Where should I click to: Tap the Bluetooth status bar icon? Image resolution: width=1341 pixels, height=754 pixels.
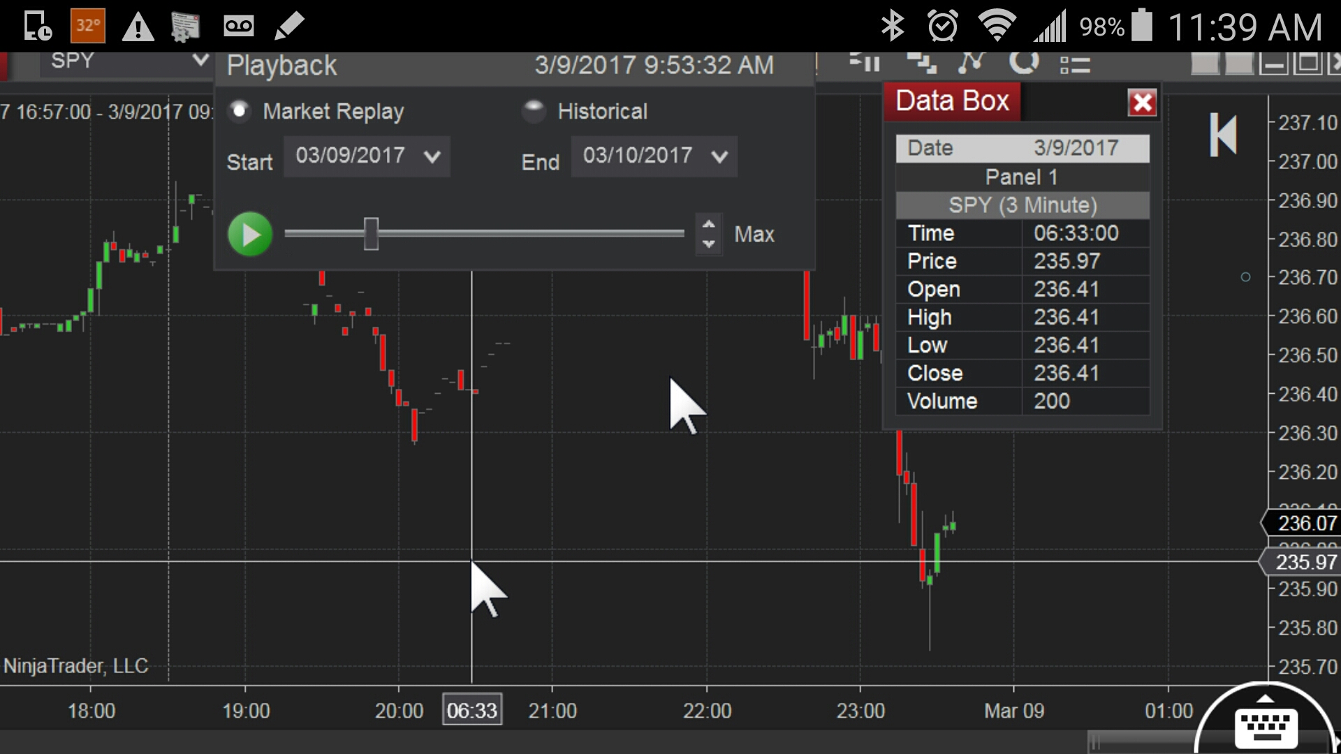coord(892,27)
